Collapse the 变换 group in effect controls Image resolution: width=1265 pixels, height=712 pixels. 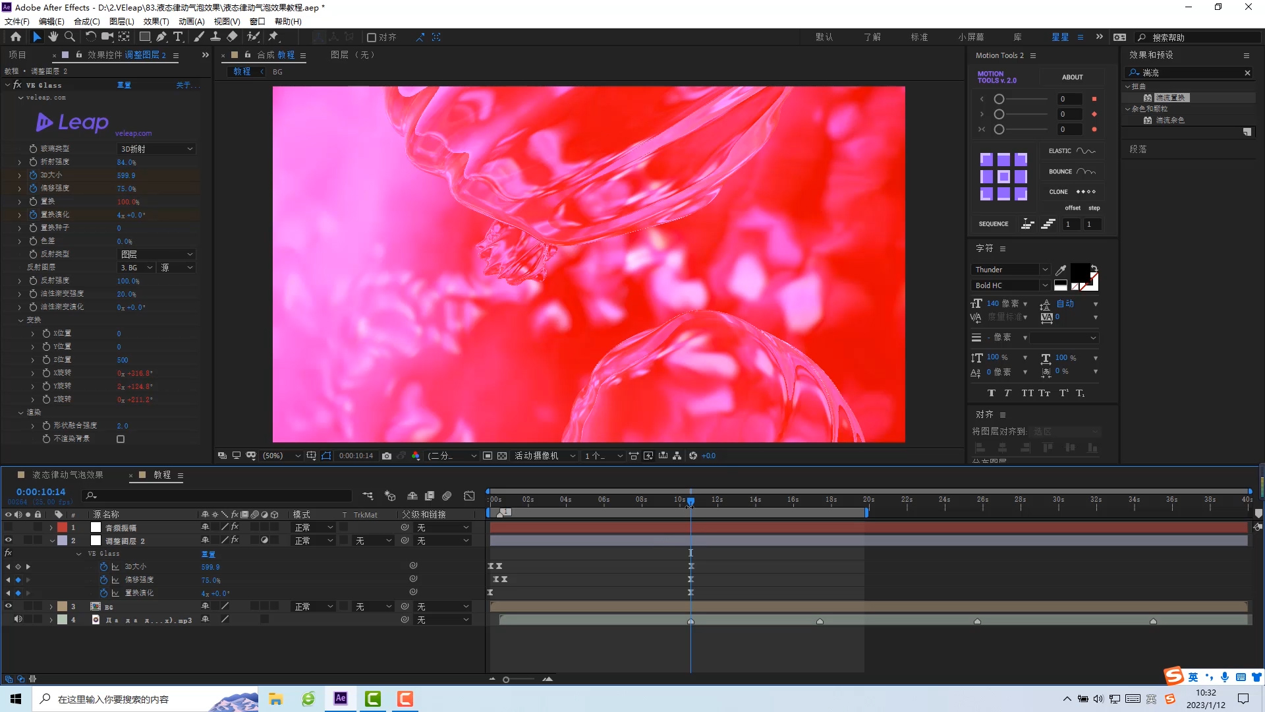20,320
